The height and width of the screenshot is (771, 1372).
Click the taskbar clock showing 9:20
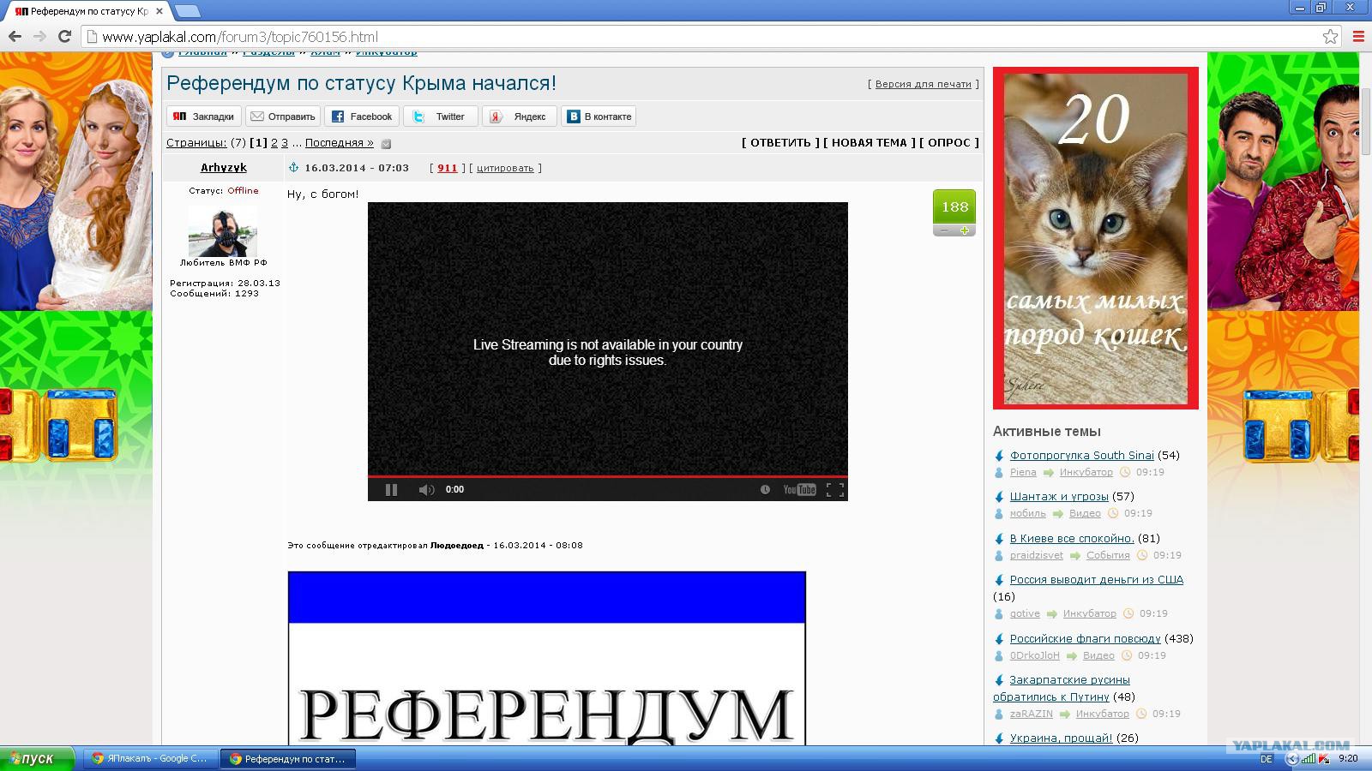point(1349,758)
